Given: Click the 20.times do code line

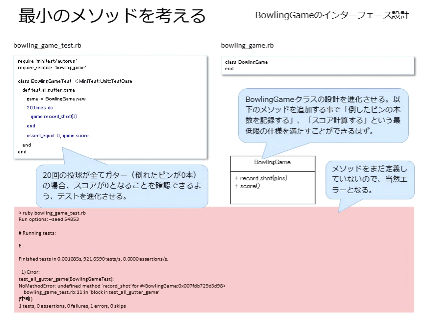Looking at the screenshot, I should tap(40, 108).
